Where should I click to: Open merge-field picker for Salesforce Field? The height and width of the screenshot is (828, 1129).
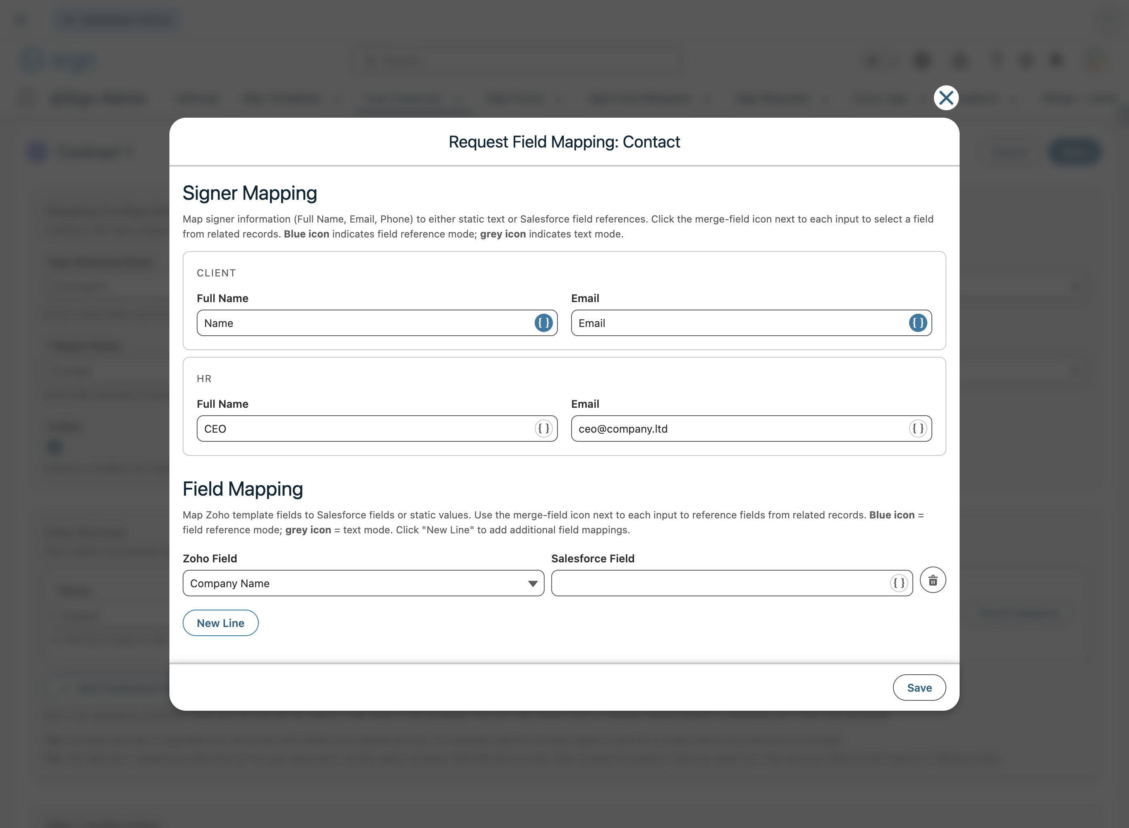click(x=899, y=583)
